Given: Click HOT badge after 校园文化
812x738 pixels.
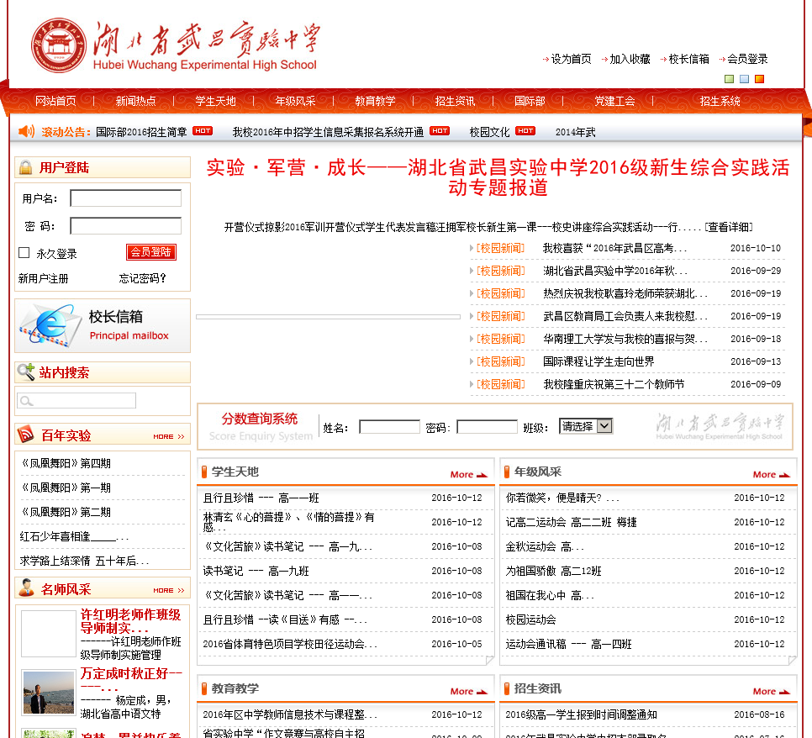Looking at the screenshot, I should click(525, 131).
